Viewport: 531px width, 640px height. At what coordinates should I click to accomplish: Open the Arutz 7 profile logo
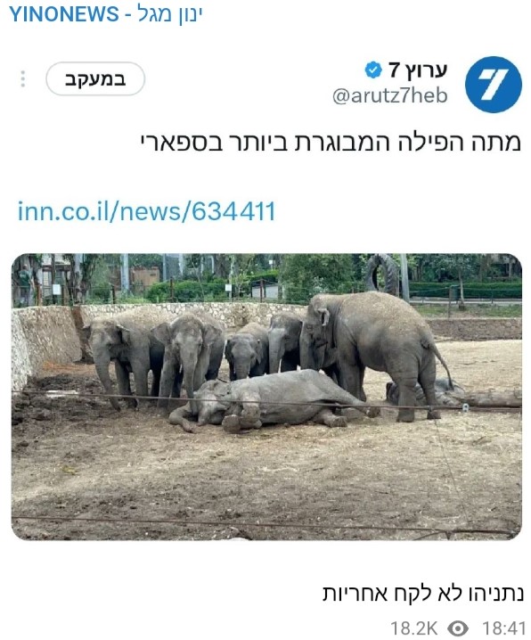click(x=493, y=85)
